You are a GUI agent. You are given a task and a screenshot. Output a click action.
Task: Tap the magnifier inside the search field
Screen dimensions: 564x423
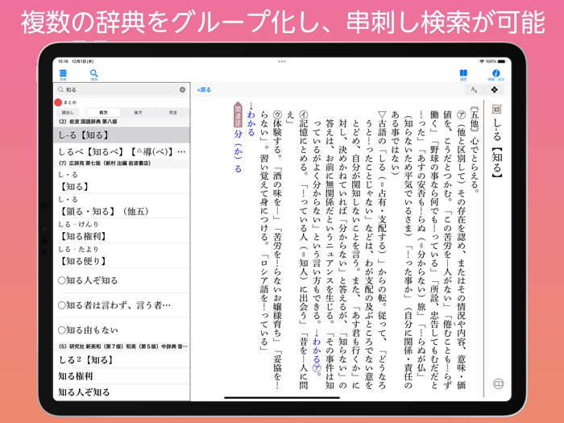coord(60,89)
